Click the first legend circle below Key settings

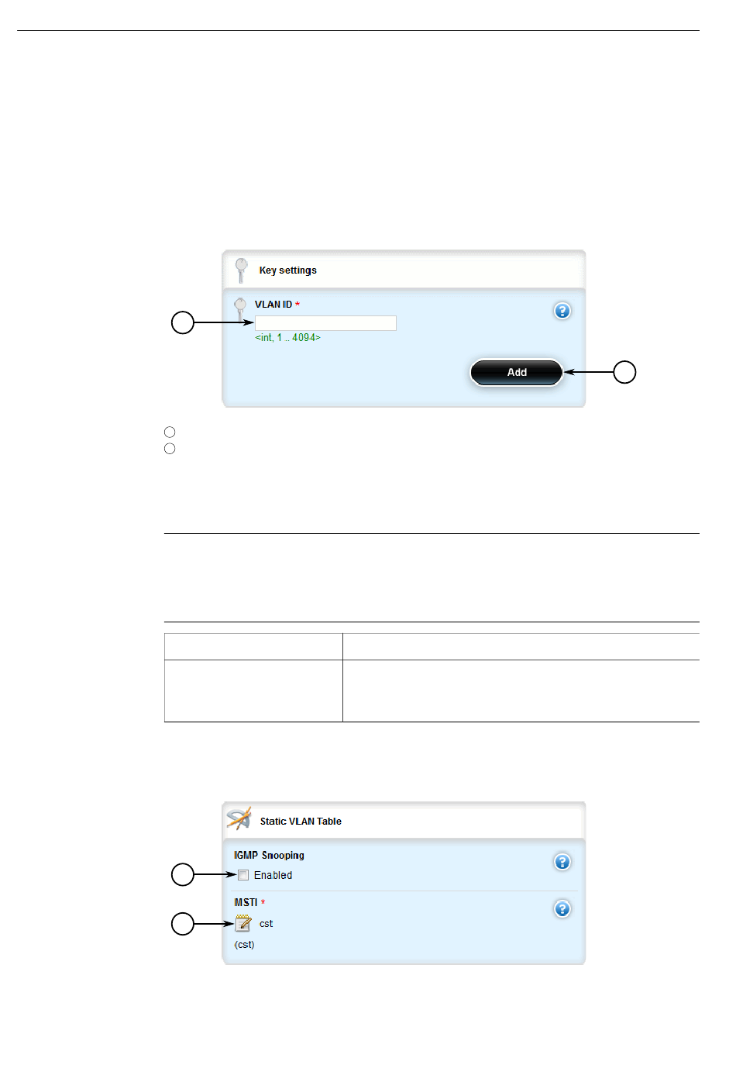pyautogui.click(x=170, y=432)
